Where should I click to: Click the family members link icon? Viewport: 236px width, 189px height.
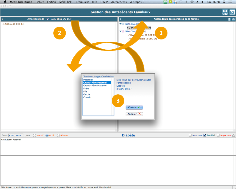[225, 12]
